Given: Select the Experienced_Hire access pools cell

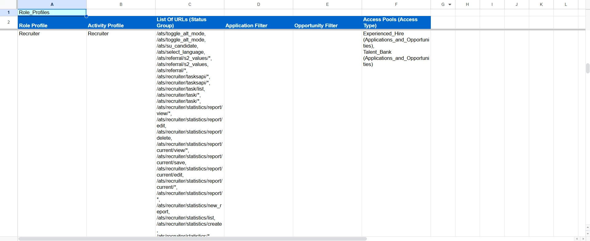Looking at the screenshot, I should pyautogui.click(x=396, y=49).
